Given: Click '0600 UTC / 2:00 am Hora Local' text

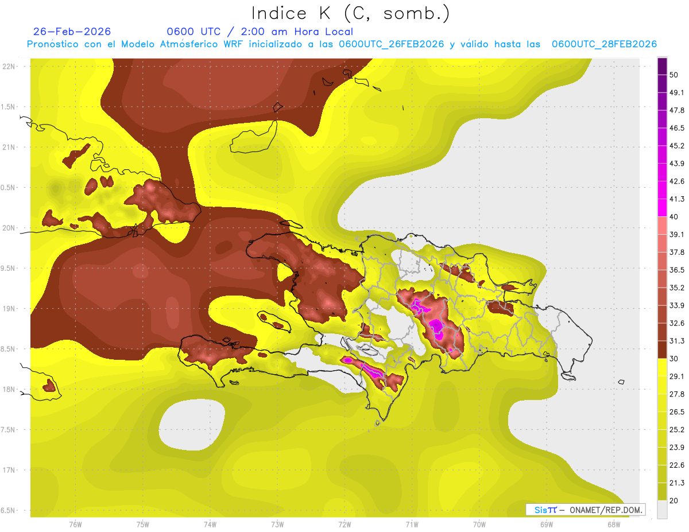Looking at the screenshot, I should tap(260, 32).
